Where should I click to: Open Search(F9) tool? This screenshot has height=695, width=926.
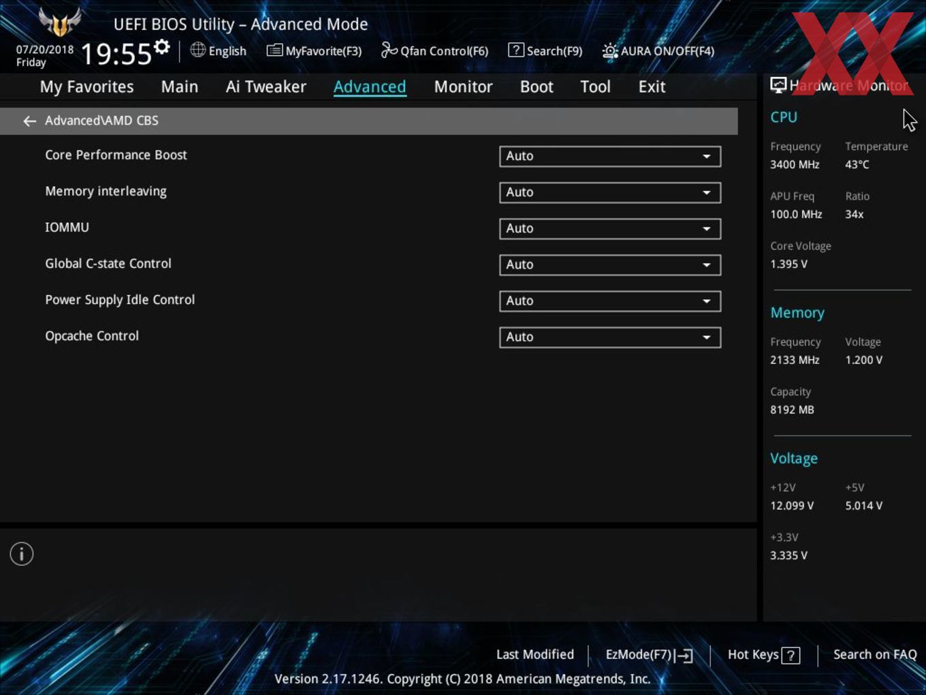[x=545, y=51]
